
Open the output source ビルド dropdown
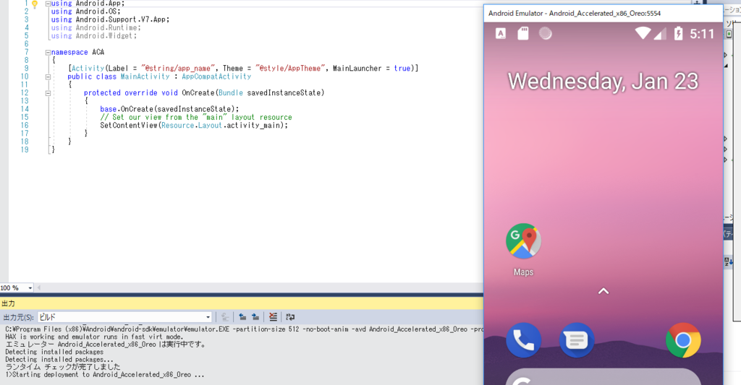[x=124, y=317]
